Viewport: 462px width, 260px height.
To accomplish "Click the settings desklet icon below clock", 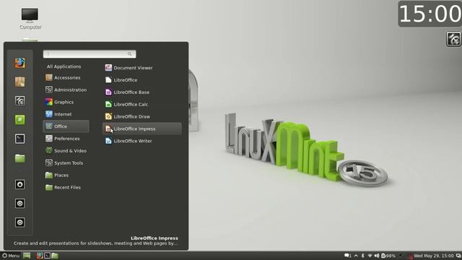I will click(453, 39).
